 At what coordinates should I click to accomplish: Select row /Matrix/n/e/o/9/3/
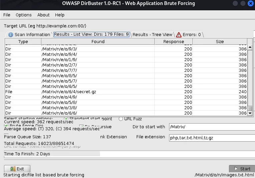pos(126,49)
